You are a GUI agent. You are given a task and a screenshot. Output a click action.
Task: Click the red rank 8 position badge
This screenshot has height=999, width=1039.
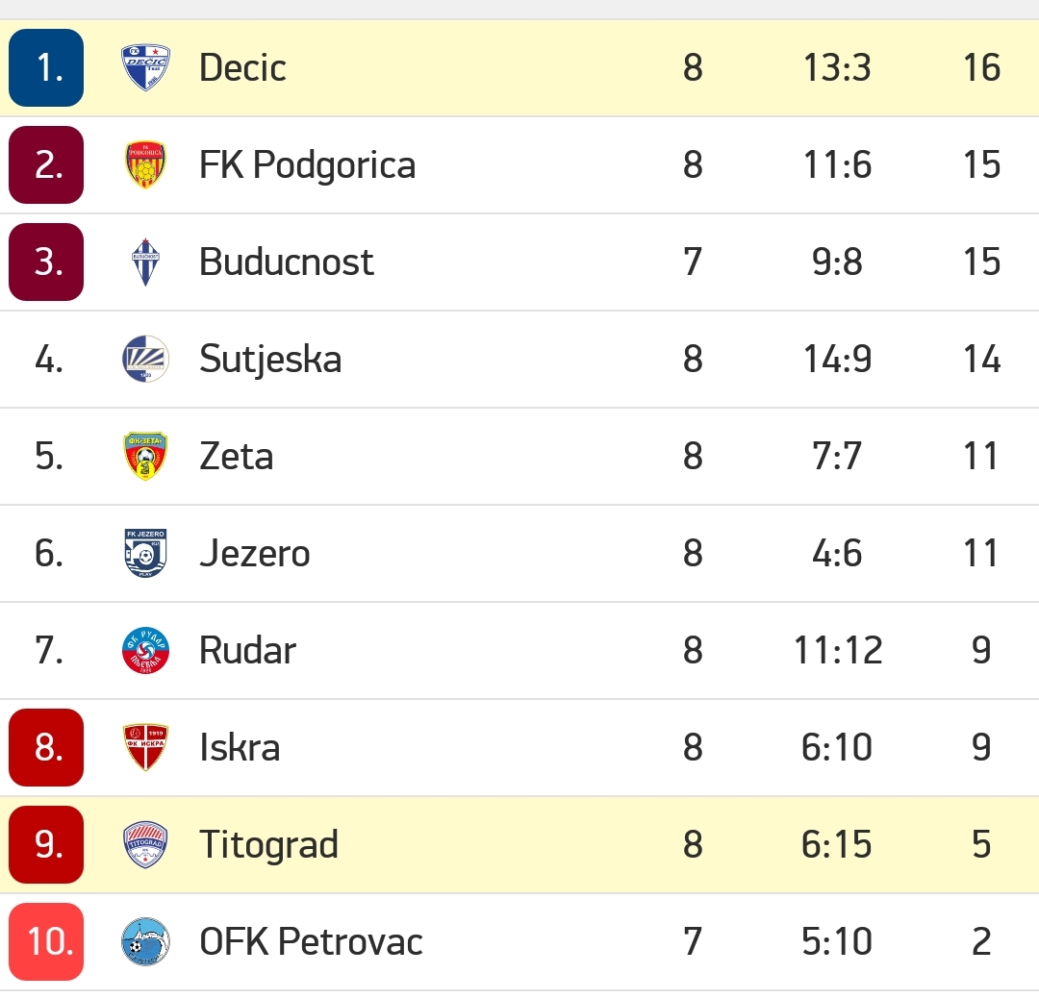coord(46,747)
